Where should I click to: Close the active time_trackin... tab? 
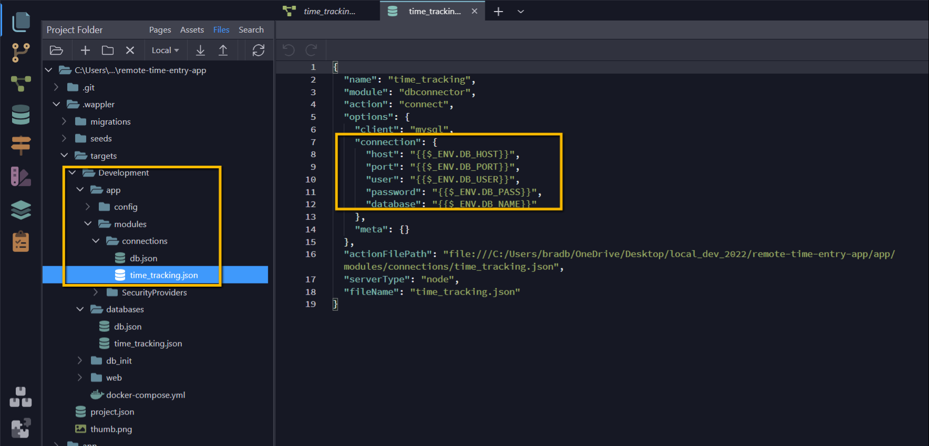point(474,11)
